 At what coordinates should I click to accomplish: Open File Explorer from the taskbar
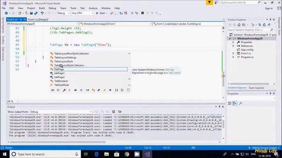107,154
